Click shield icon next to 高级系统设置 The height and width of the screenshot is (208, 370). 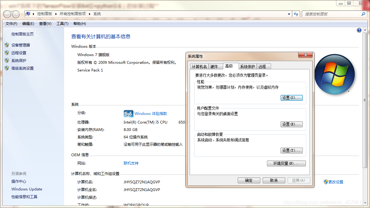pos(7,68)
